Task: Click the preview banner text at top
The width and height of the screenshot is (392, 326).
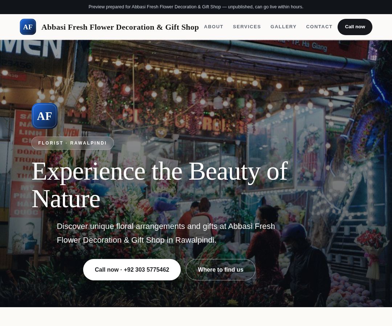Action: click(x=196, y=7)
